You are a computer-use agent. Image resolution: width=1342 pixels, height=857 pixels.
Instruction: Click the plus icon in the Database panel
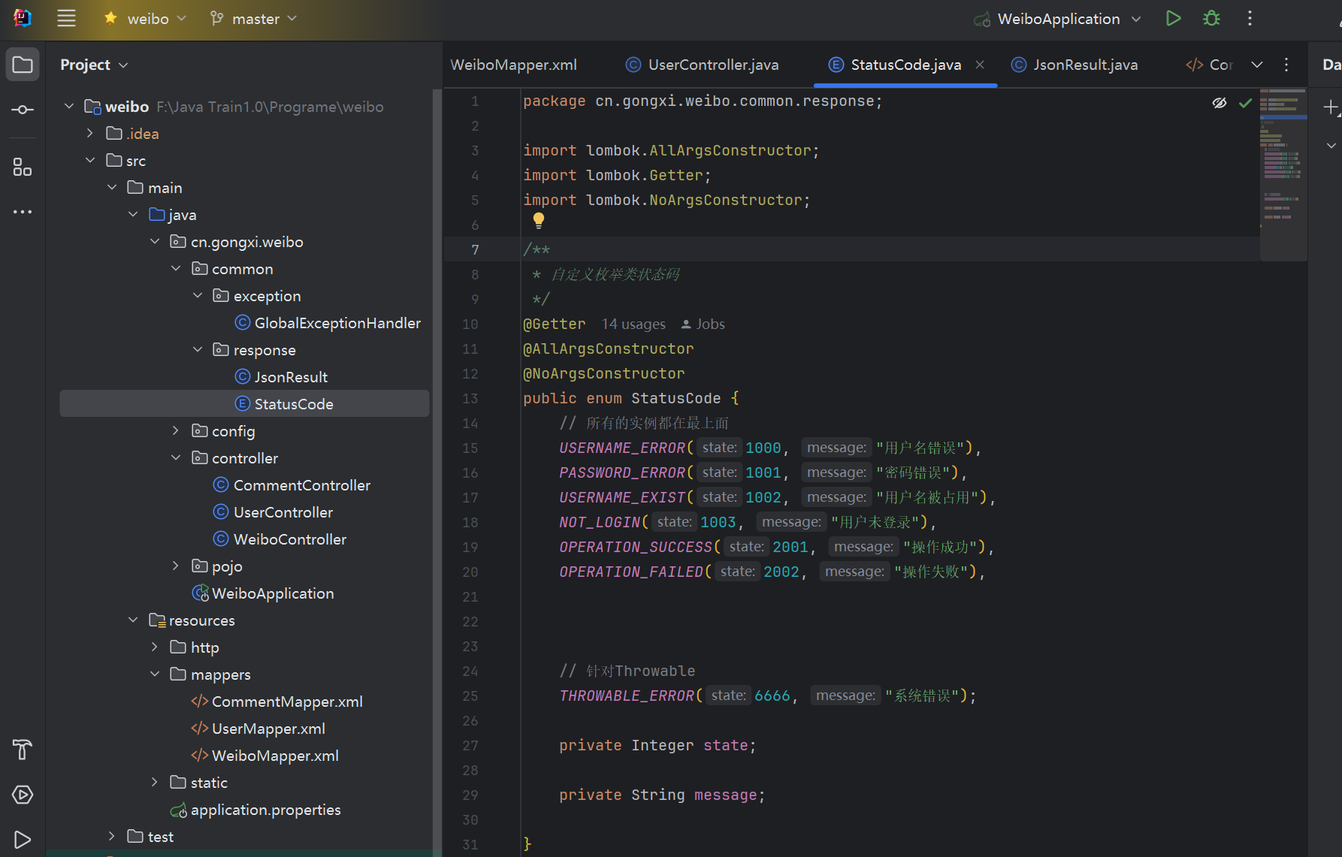pyautogui.click(x=1331, y=107)
